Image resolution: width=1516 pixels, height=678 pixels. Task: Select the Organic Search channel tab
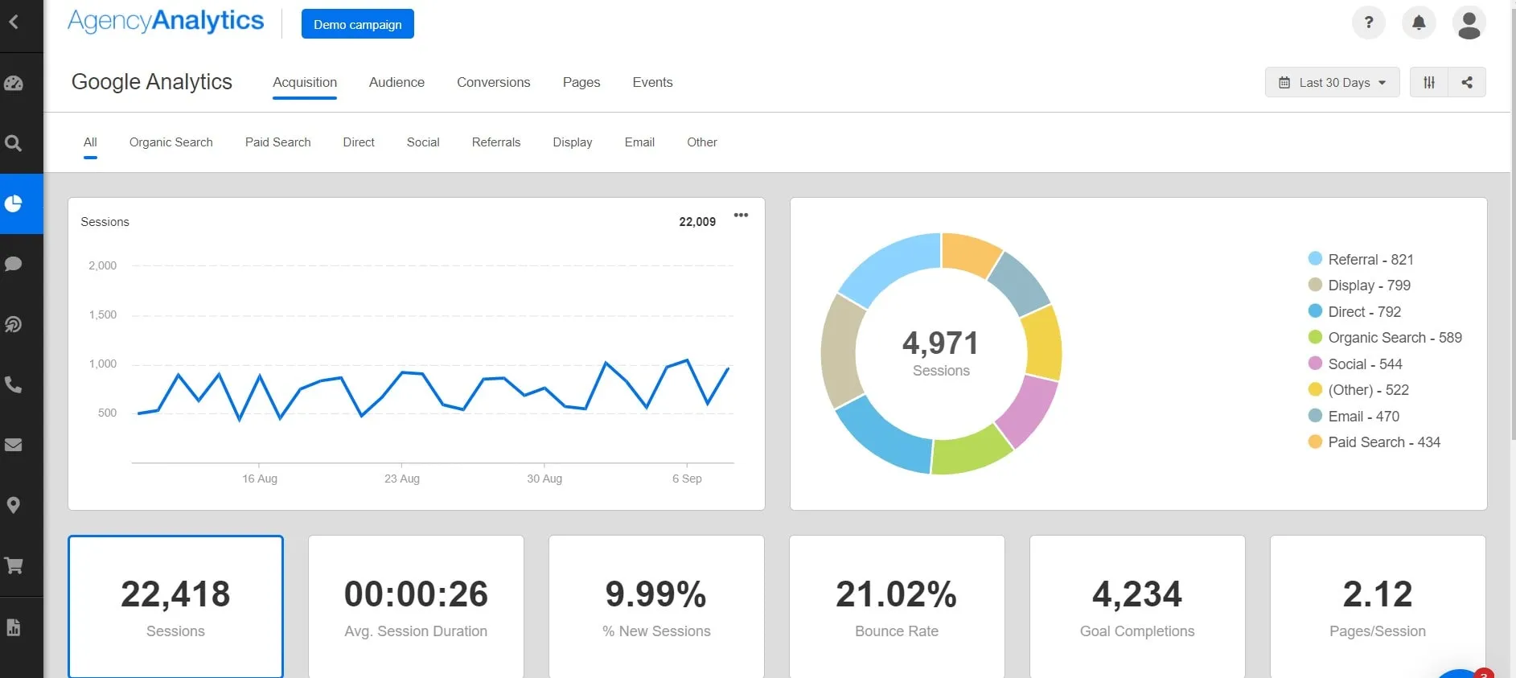pos(170,142)
